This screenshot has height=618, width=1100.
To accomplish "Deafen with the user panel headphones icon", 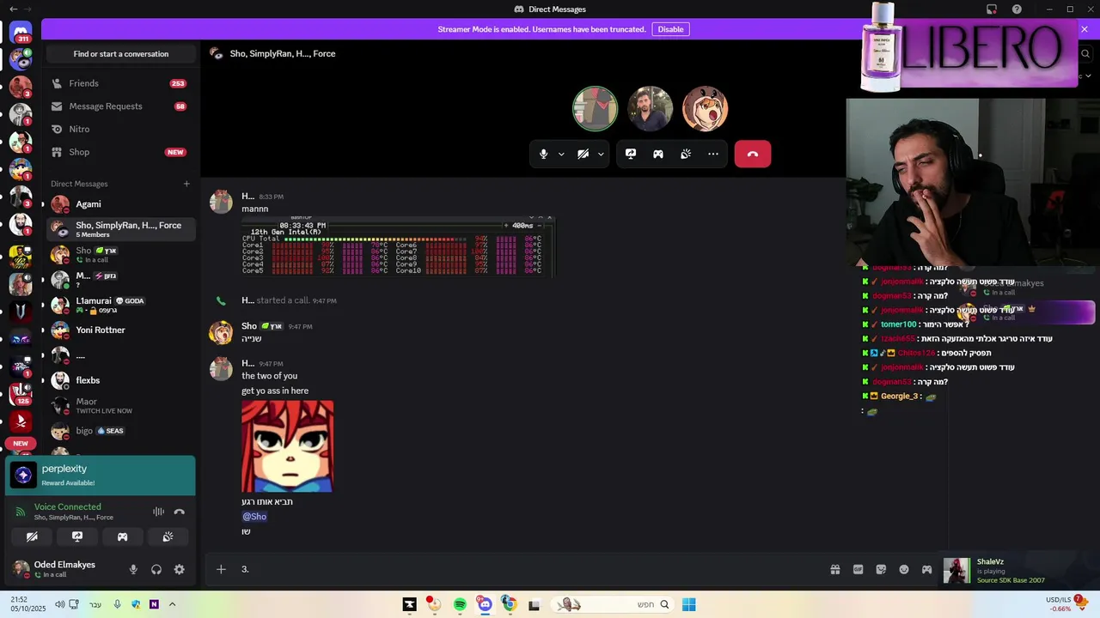I will click(156, 569).
